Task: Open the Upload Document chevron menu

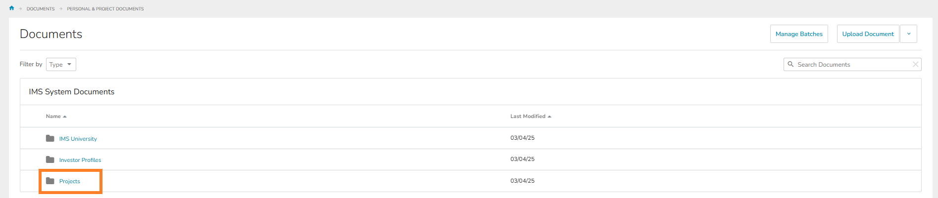Action: (x=908, y=34)
